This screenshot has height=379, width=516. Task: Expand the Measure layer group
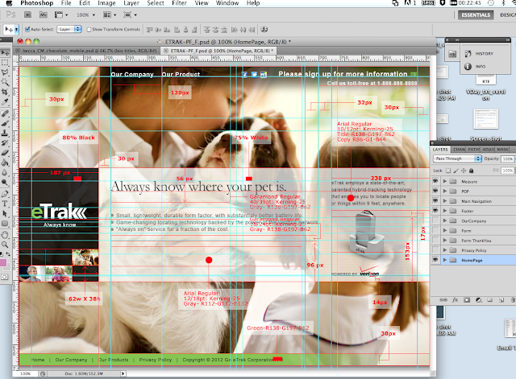point(445,181)
